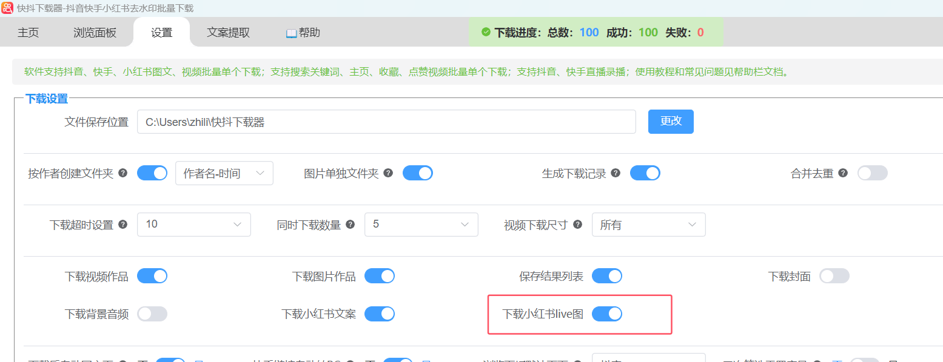Screen dimensions: 943x362
Task: Open the 同时下载数量 dropdown showing 5
Action: tap(421, 225)
